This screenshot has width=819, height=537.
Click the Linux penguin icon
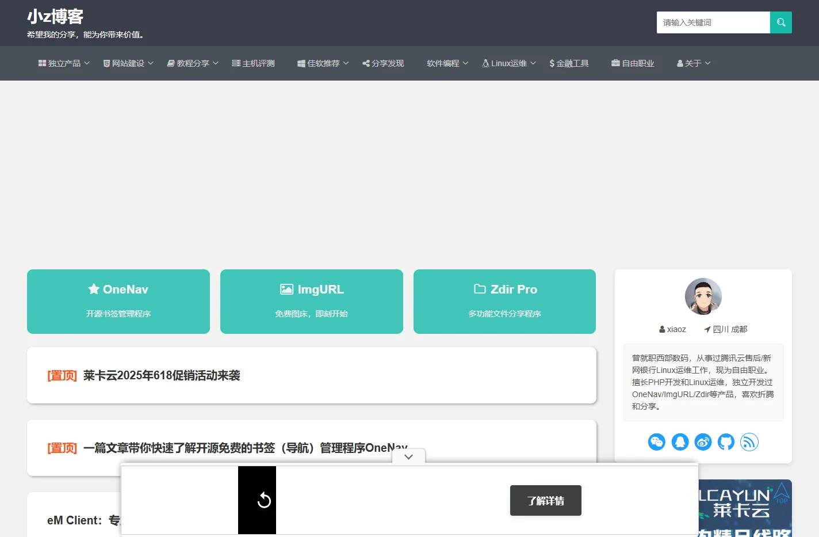click(x=485, y=63)
